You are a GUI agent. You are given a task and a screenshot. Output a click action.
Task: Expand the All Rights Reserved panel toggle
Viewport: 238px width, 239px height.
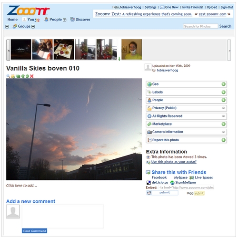click(223, 116)
